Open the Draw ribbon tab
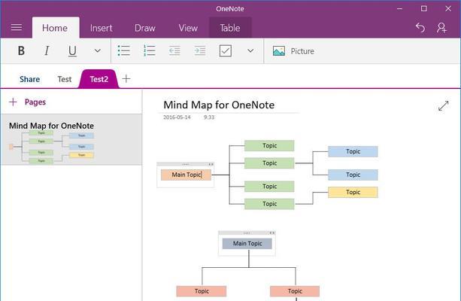Image resolution: width=461 pixels, height=301 pixels. point(144,28)
